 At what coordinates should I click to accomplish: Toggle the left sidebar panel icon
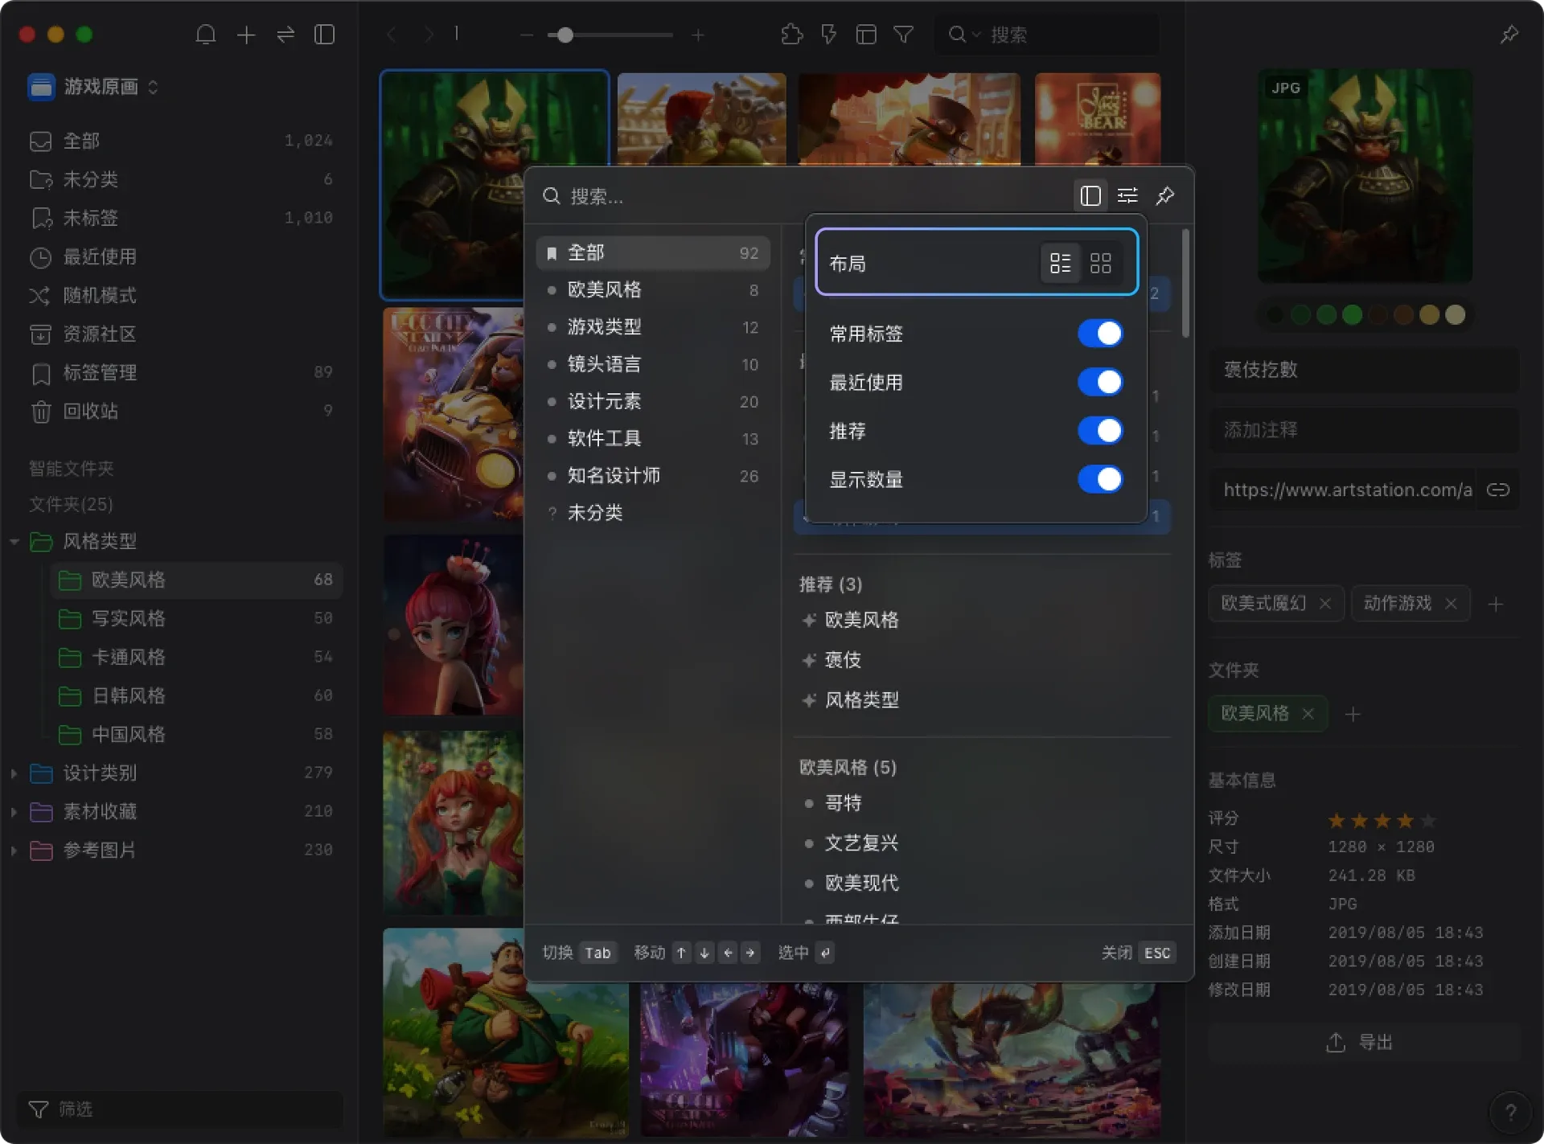[324, 35]
